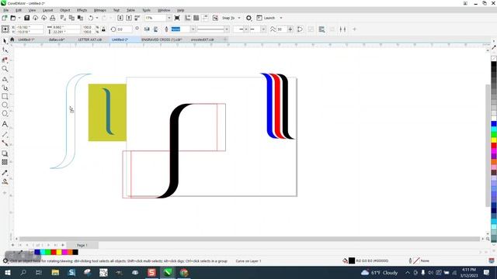This screenshot has height=279, width=497.
Task: Select the Rectangle tool
Action: point(5,96)
